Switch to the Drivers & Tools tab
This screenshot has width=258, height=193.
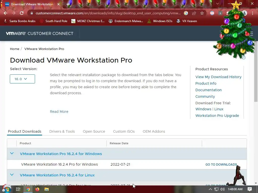coord(62,131)
